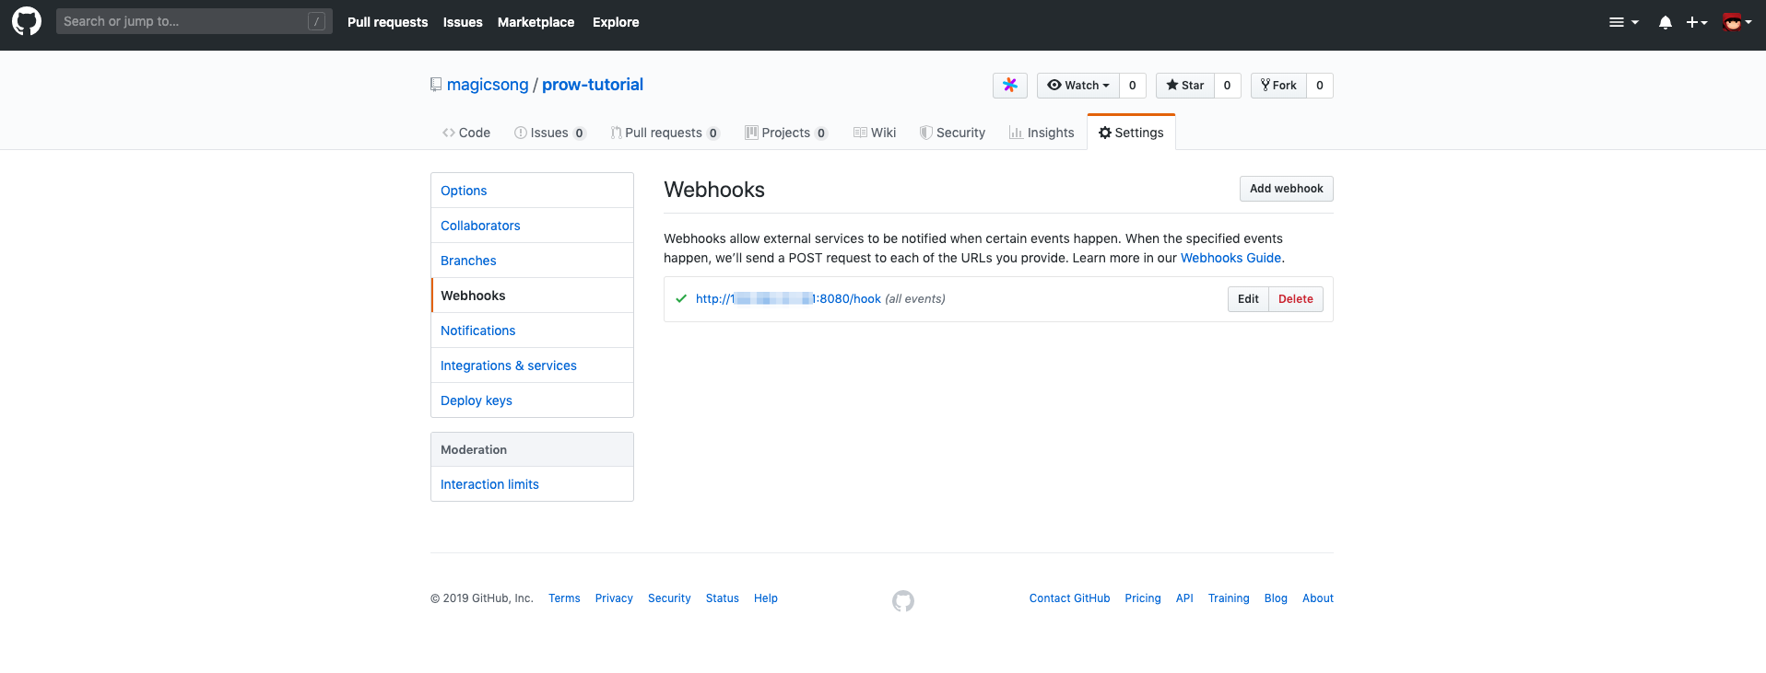Open the user avatar menu
This screenshot has width=1766, height=673.
[x=1737, y=22]
